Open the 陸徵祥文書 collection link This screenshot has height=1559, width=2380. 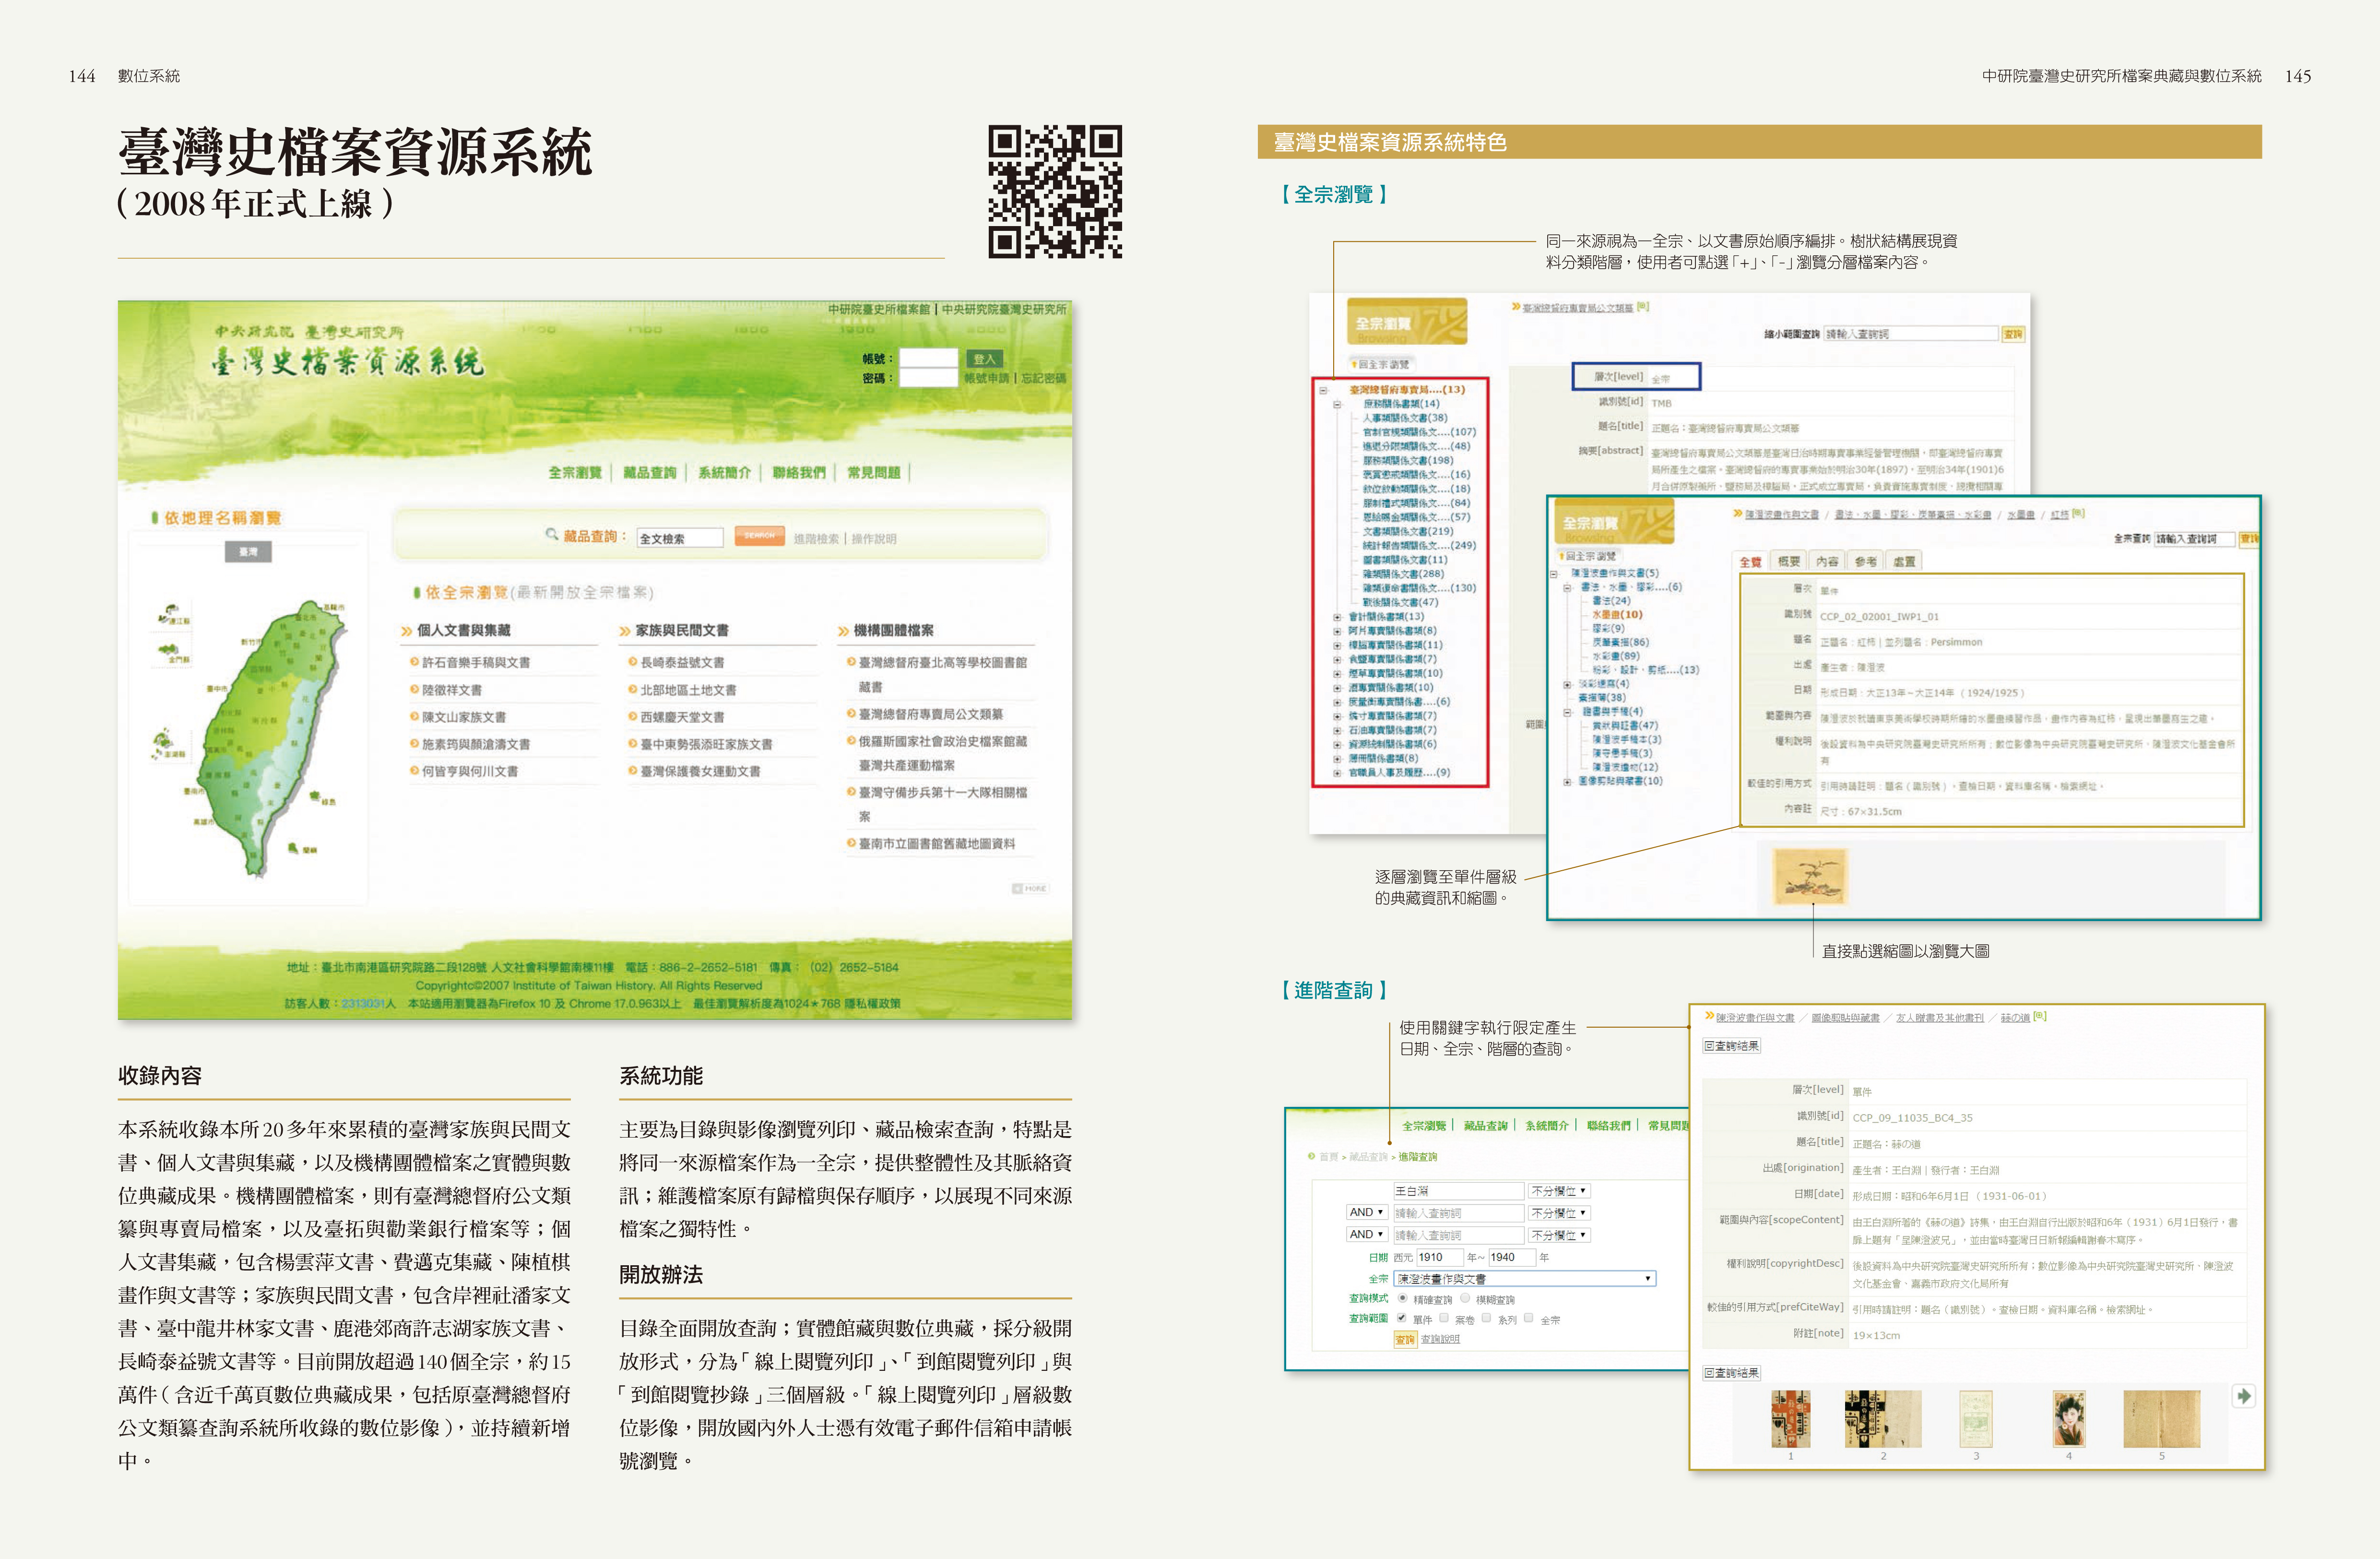[452, 689]
